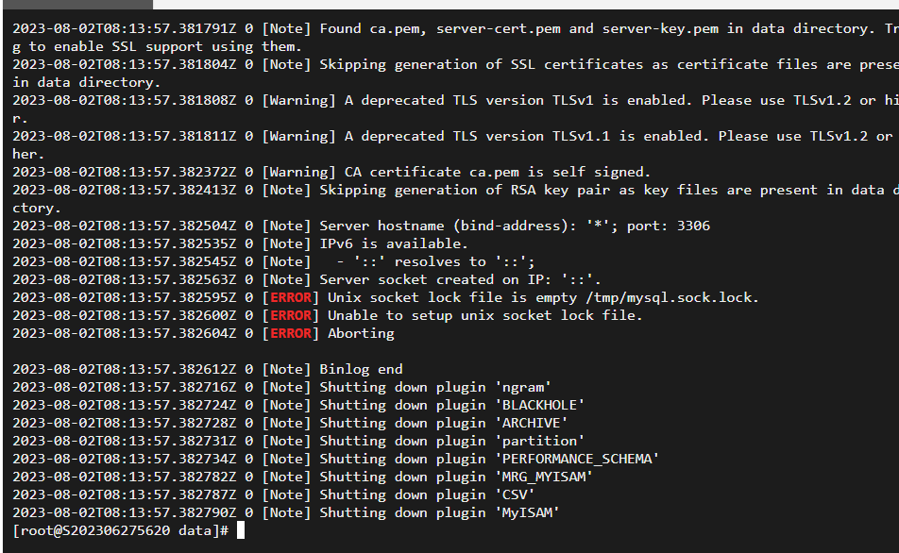Select the dark gray terminal tab at top
899x553 pixels.
(x=78, y=4)
